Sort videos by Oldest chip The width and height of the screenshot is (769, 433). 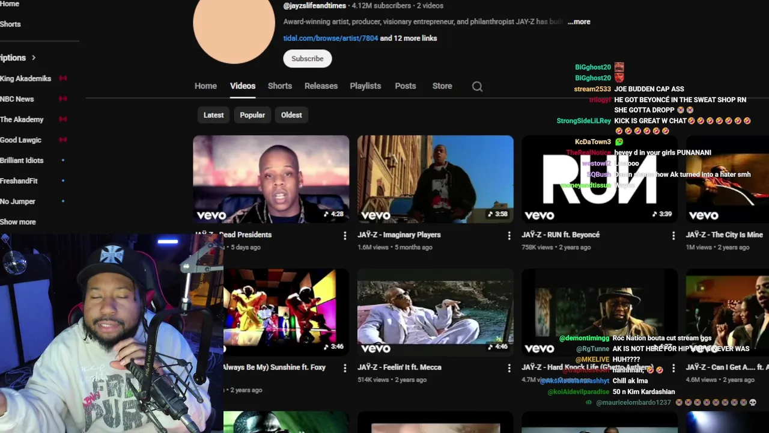[x=291, y=115]
